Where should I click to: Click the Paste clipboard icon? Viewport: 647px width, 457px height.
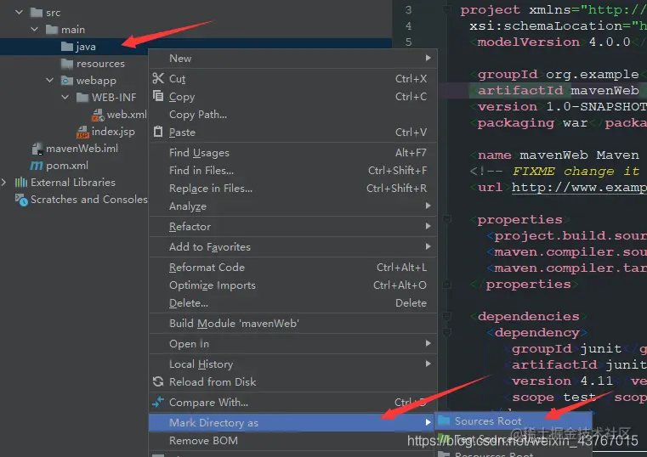coord(158,132)
